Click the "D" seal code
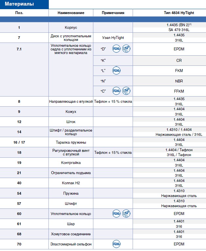Image resolution: width=206 pixels, height=251 pixels. 103,49
